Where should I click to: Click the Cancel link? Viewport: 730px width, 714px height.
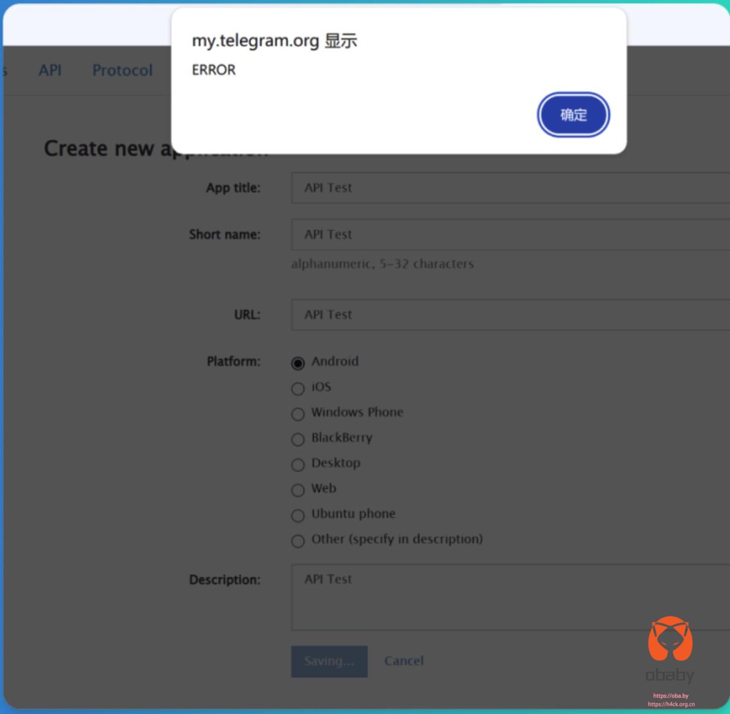click(404, 661)
